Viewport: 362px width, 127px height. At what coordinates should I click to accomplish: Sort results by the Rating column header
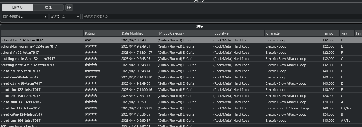pos(101,33)
